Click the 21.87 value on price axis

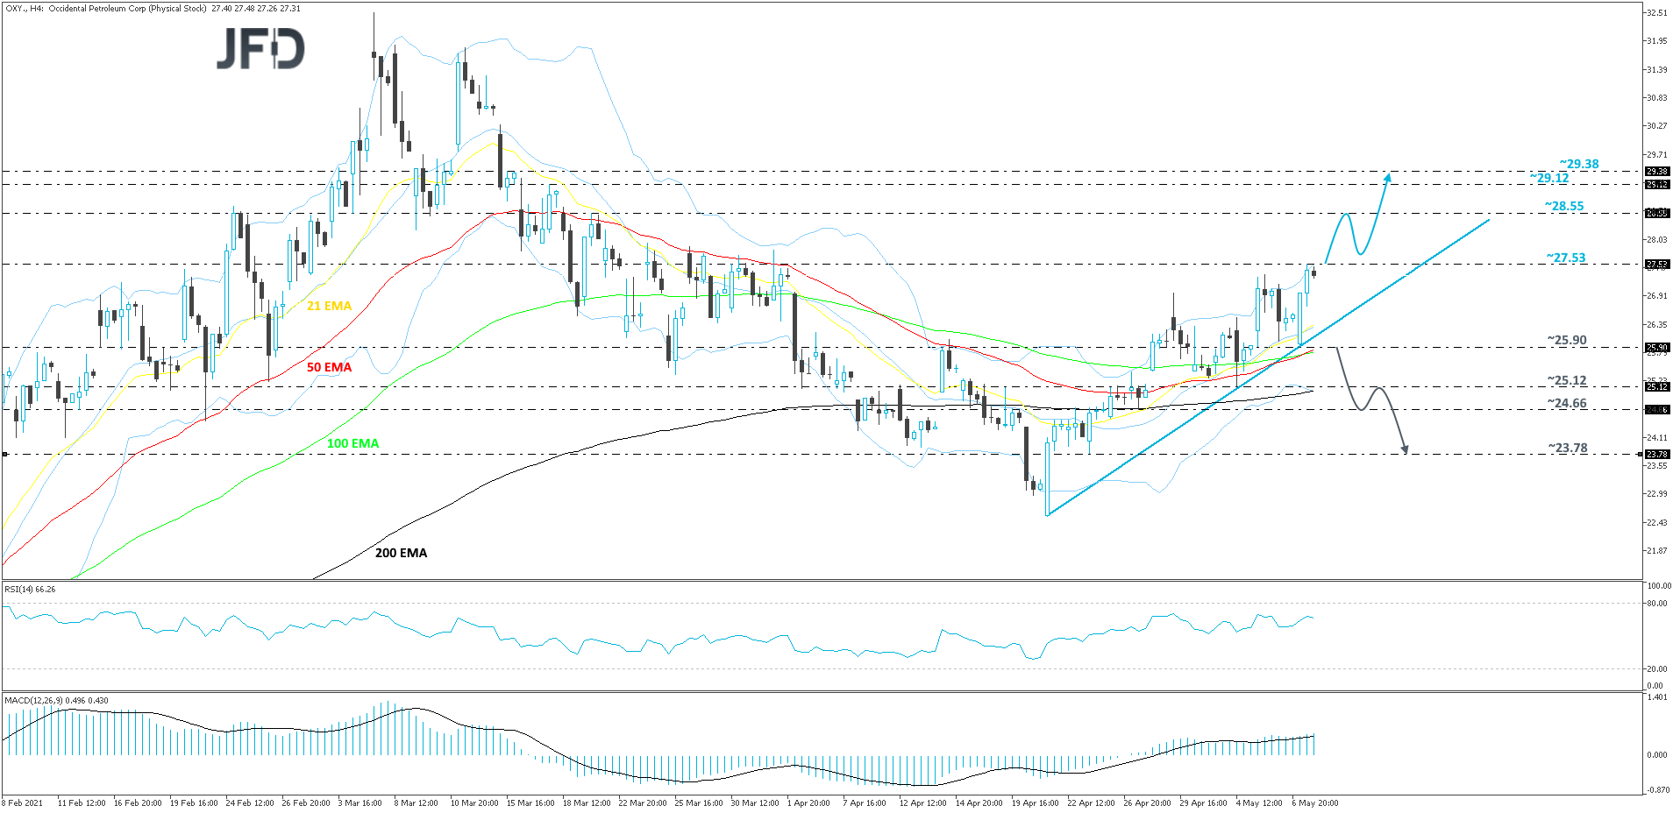point(1656,551)
